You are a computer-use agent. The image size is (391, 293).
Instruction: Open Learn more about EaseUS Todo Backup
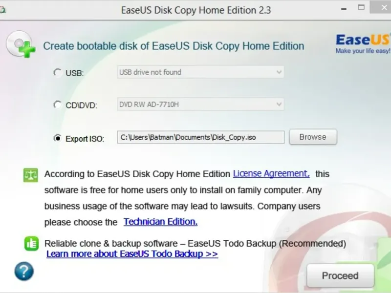[132, 254]
